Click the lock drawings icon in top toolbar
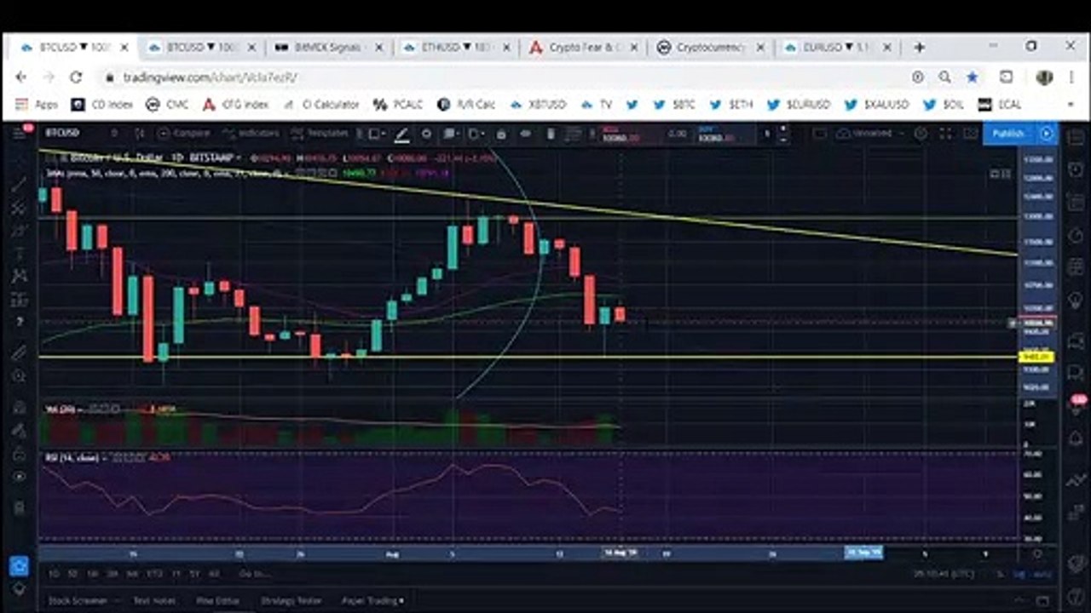Viewport: 1091px width, 613px height. (501, 134)
